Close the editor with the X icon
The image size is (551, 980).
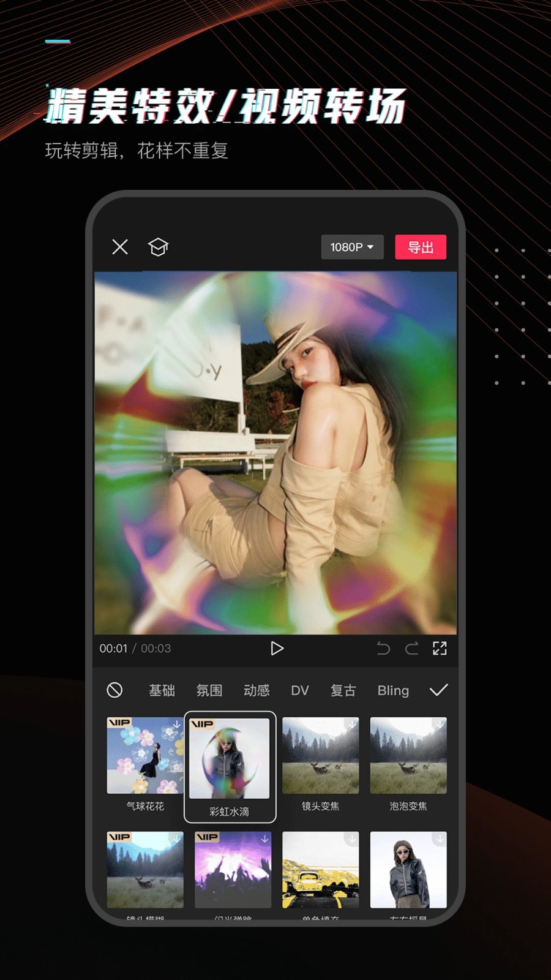click(120, 247)
